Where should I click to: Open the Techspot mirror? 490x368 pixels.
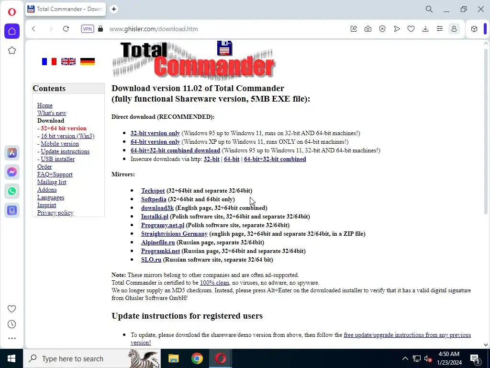(x=153, y=191)
